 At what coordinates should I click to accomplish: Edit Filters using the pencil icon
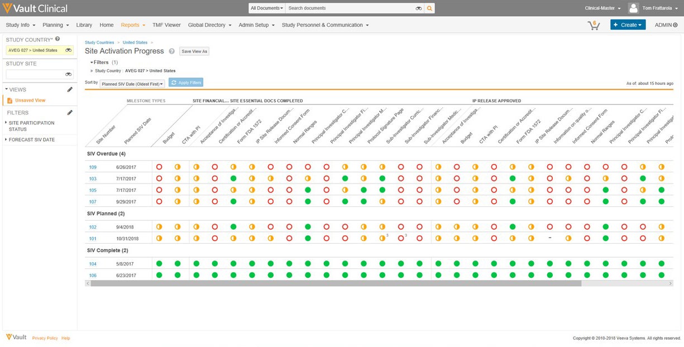70,113
